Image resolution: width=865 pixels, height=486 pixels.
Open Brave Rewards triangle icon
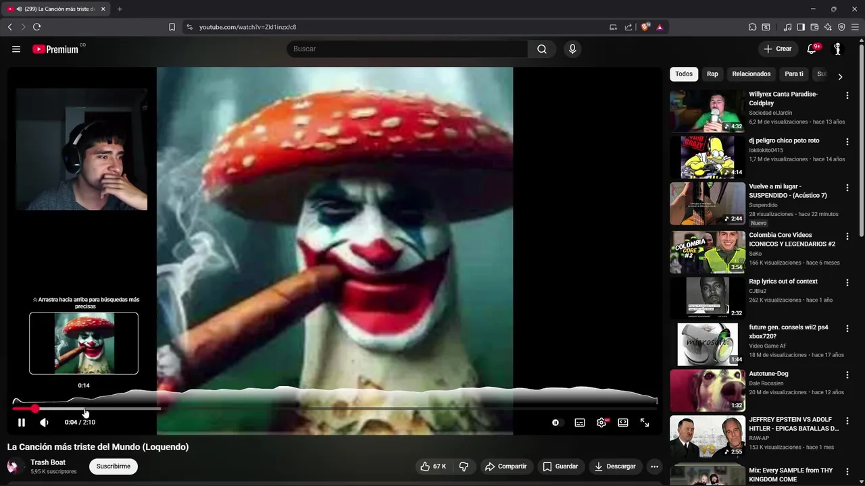tap(660, 27)
